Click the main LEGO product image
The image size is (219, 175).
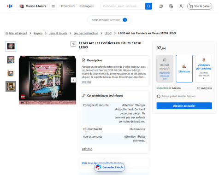tap(47, 80)
